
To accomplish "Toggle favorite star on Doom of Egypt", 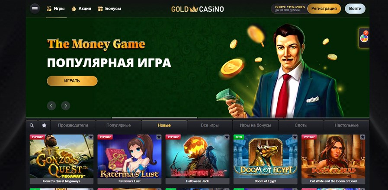I will pos(295,137).
